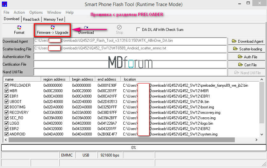This screenshot has width=267, height=168.
Task: Click the EMMC status bar entry
Action: tap(67, 155)
